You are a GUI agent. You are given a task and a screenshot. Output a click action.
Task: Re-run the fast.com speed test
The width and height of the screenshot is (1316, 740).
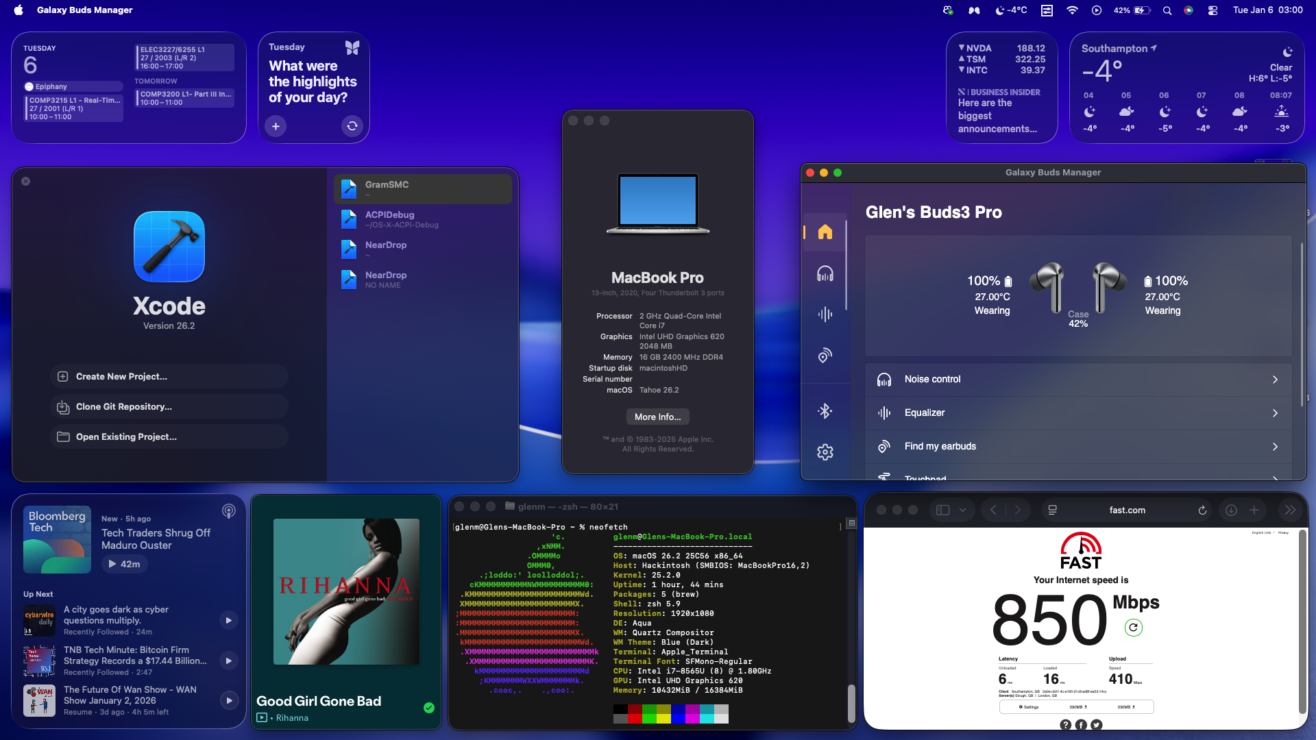click(x=1134, y=627)
